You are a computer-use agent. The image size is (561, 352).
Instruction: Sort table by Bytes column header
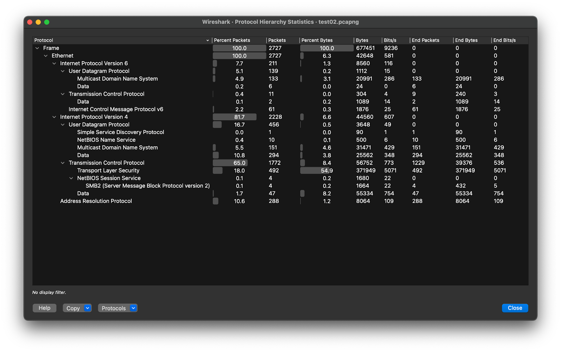coord(362,40)
